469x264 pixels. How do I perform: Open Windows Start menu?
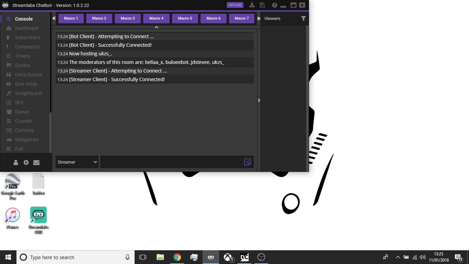point(8,257)
